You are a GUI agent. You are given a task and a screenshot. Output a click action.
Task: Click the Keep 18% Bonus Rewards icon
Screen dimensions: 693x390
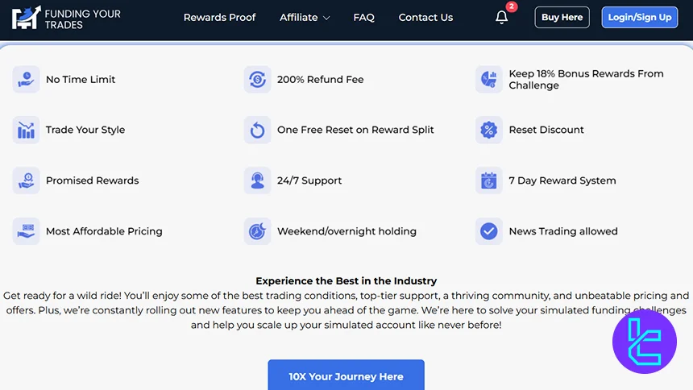(489, 80)
